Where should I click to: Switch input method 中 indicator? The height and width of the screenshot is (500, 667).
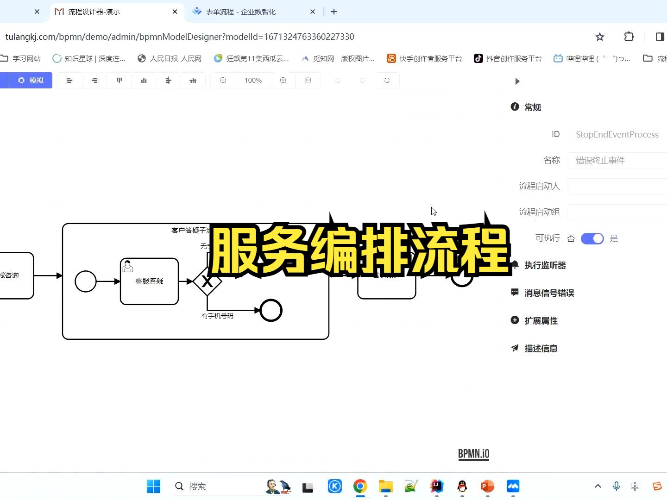(x=635, y=486)
